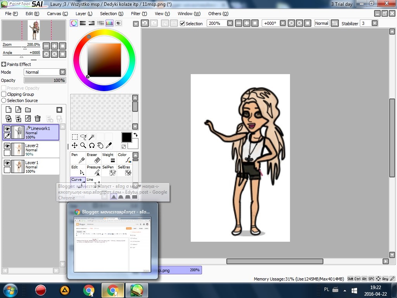
Task: Open the Filter menu
Action: [x=139, y=14]
